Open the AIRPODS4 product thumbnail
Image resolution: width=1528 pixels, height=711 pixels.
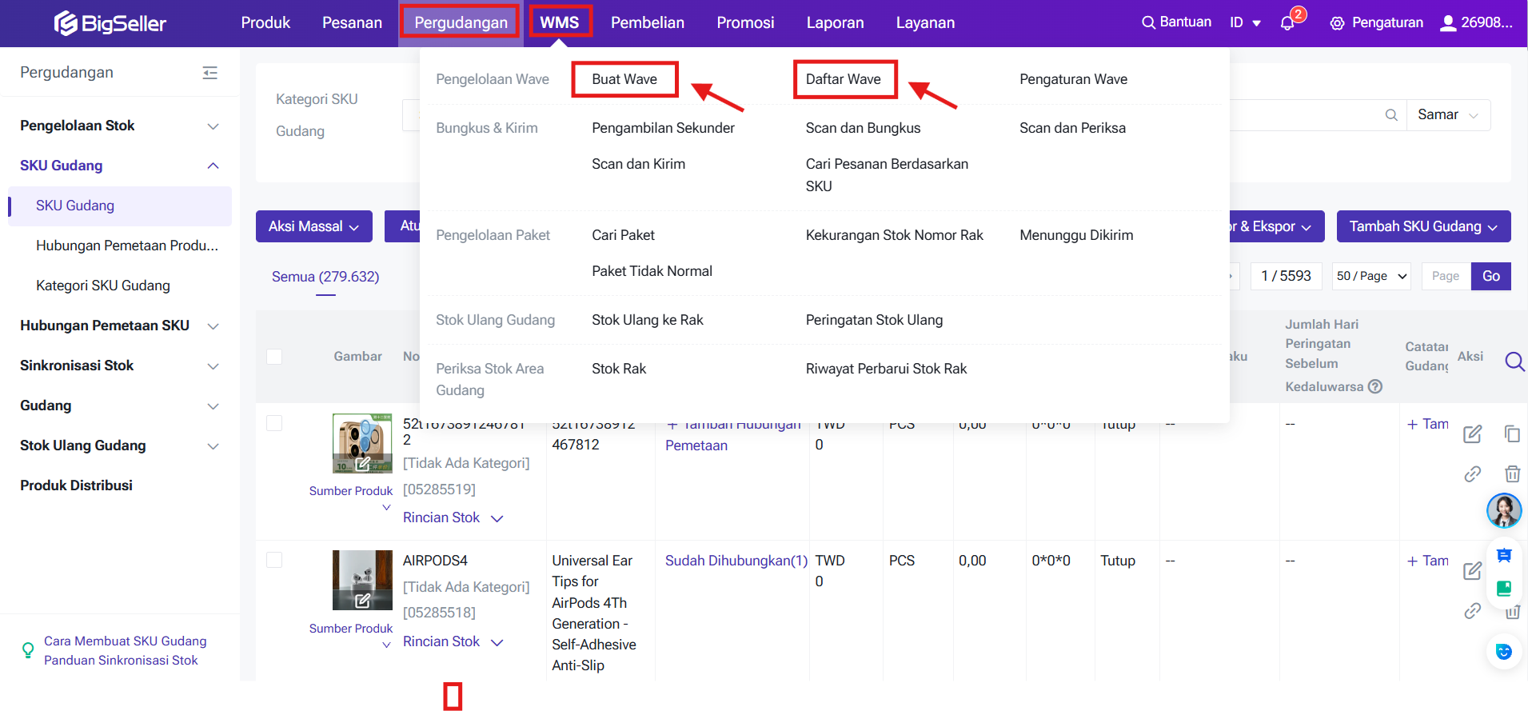point(362,580)
